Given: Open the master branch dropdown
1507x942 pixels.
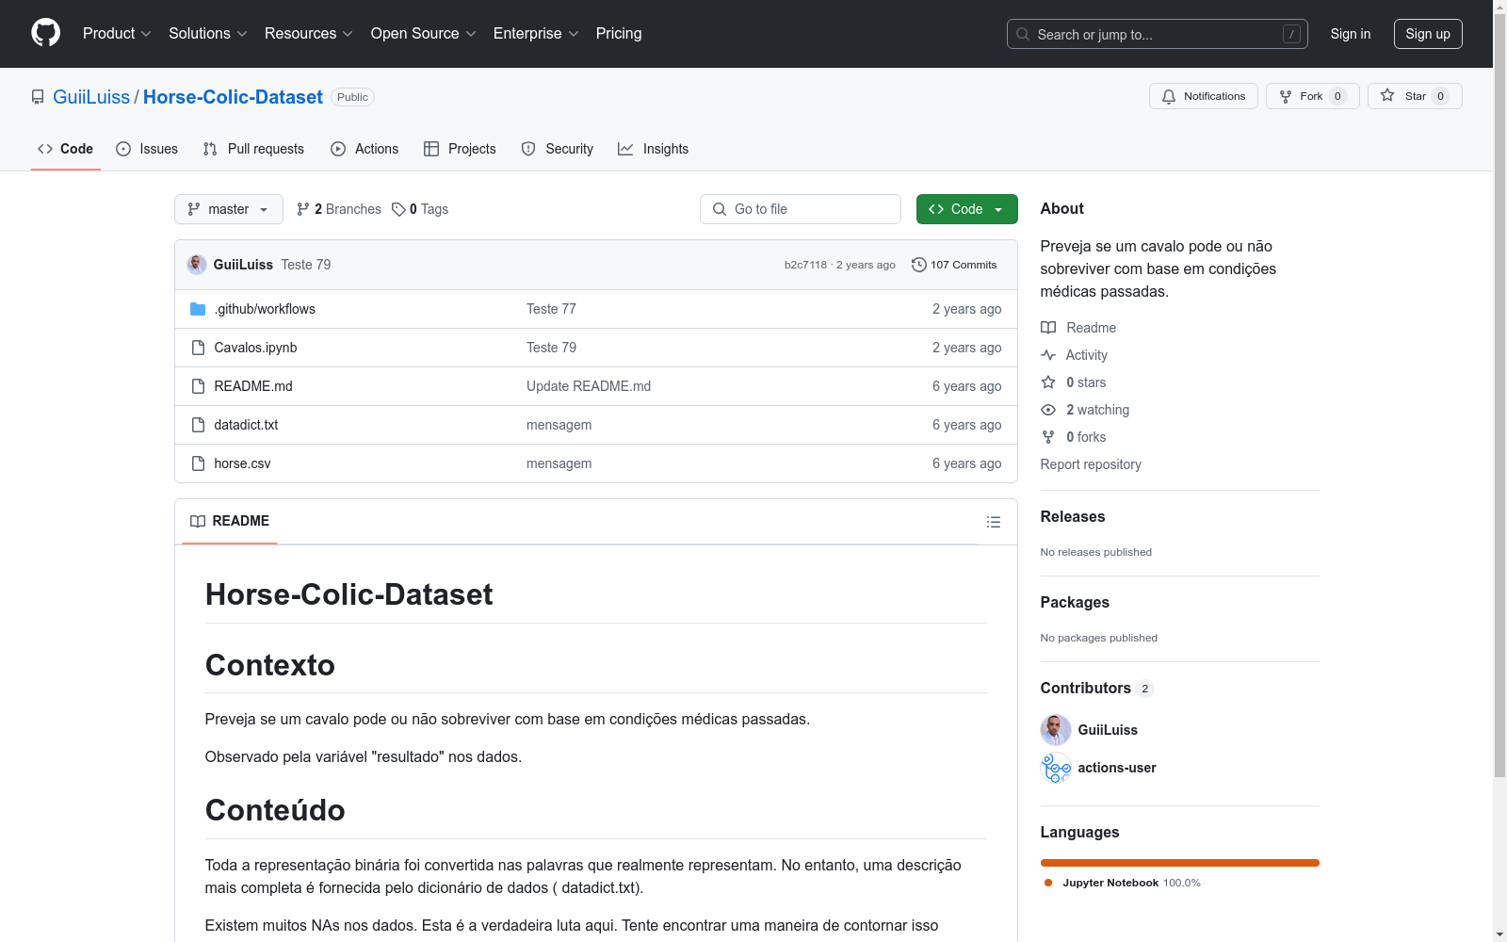Looking at the screenshot, I should [x=229, y=209].
